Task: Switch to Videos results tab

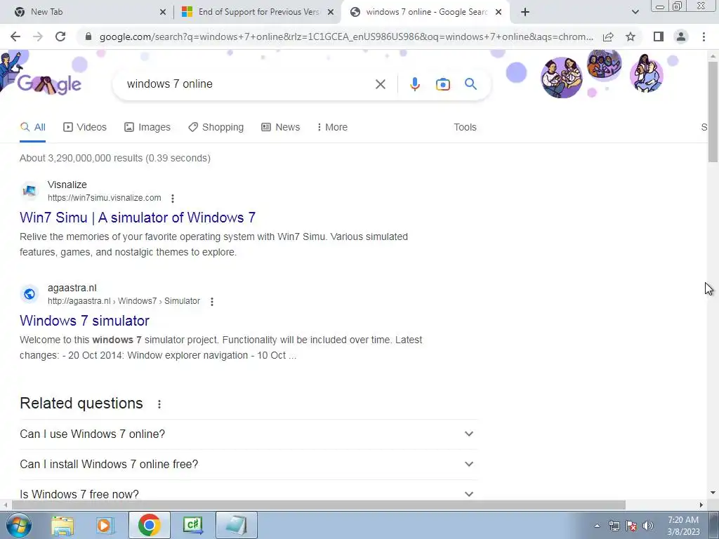Action: coord(85,127)
